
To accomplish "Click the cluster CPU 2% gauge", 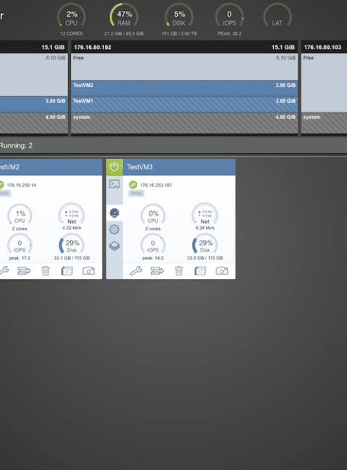I will pos(72,16).
